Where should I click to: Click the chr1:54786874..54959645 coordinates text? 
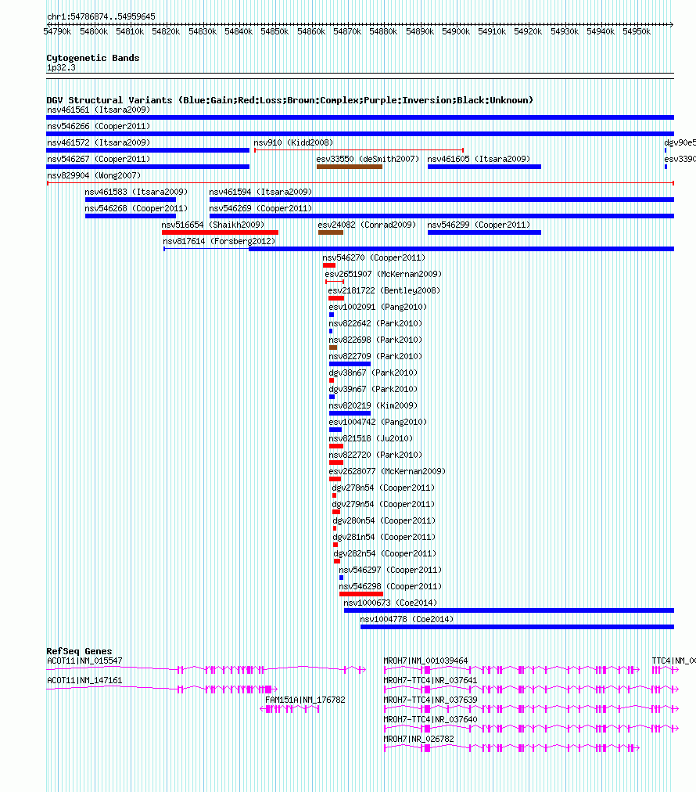point(101,16)
